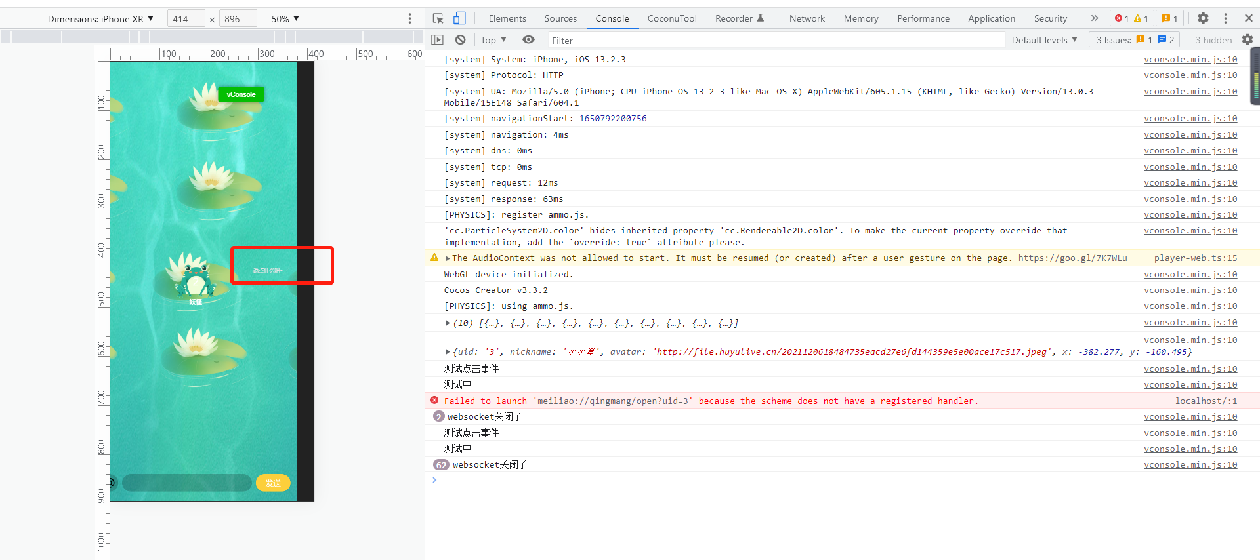
Task: Follow the goo.gl/7K7WLu link
Action: 1073,258
